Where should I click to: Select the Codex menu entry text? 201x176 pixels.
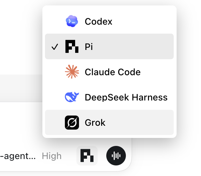pyautogui.click(x=99, y=21)
